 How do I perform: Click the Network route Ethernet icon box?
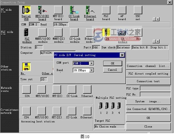click(x=87, y=89)
